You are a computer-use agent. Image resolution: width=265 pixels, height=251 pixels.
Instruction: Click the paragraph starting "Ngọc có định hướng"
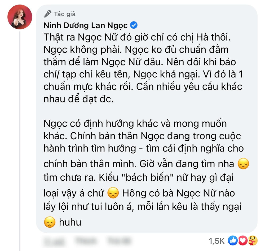(146, 173)
